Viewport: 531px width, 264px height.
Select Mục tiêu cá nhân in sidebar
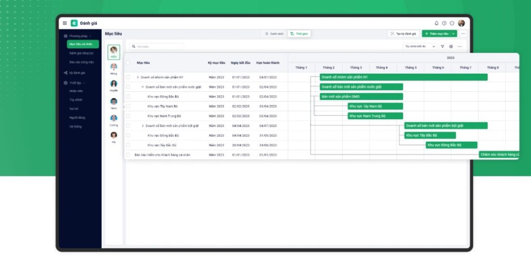click(x=81, y=44)
